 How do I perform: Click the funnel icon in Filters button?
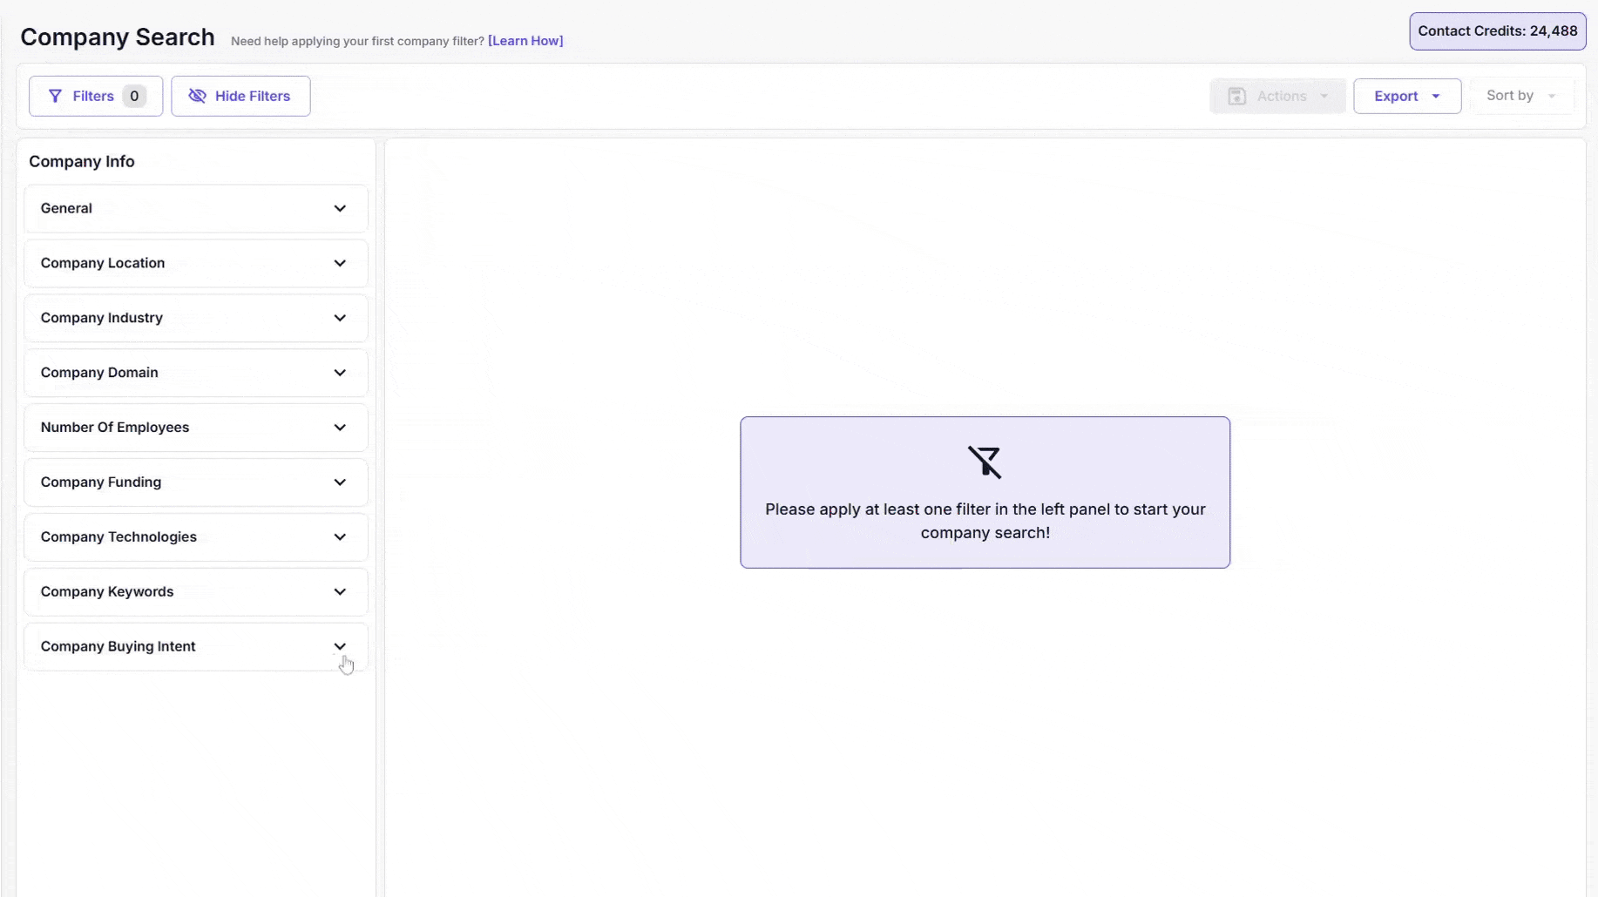tap(55, 96)
